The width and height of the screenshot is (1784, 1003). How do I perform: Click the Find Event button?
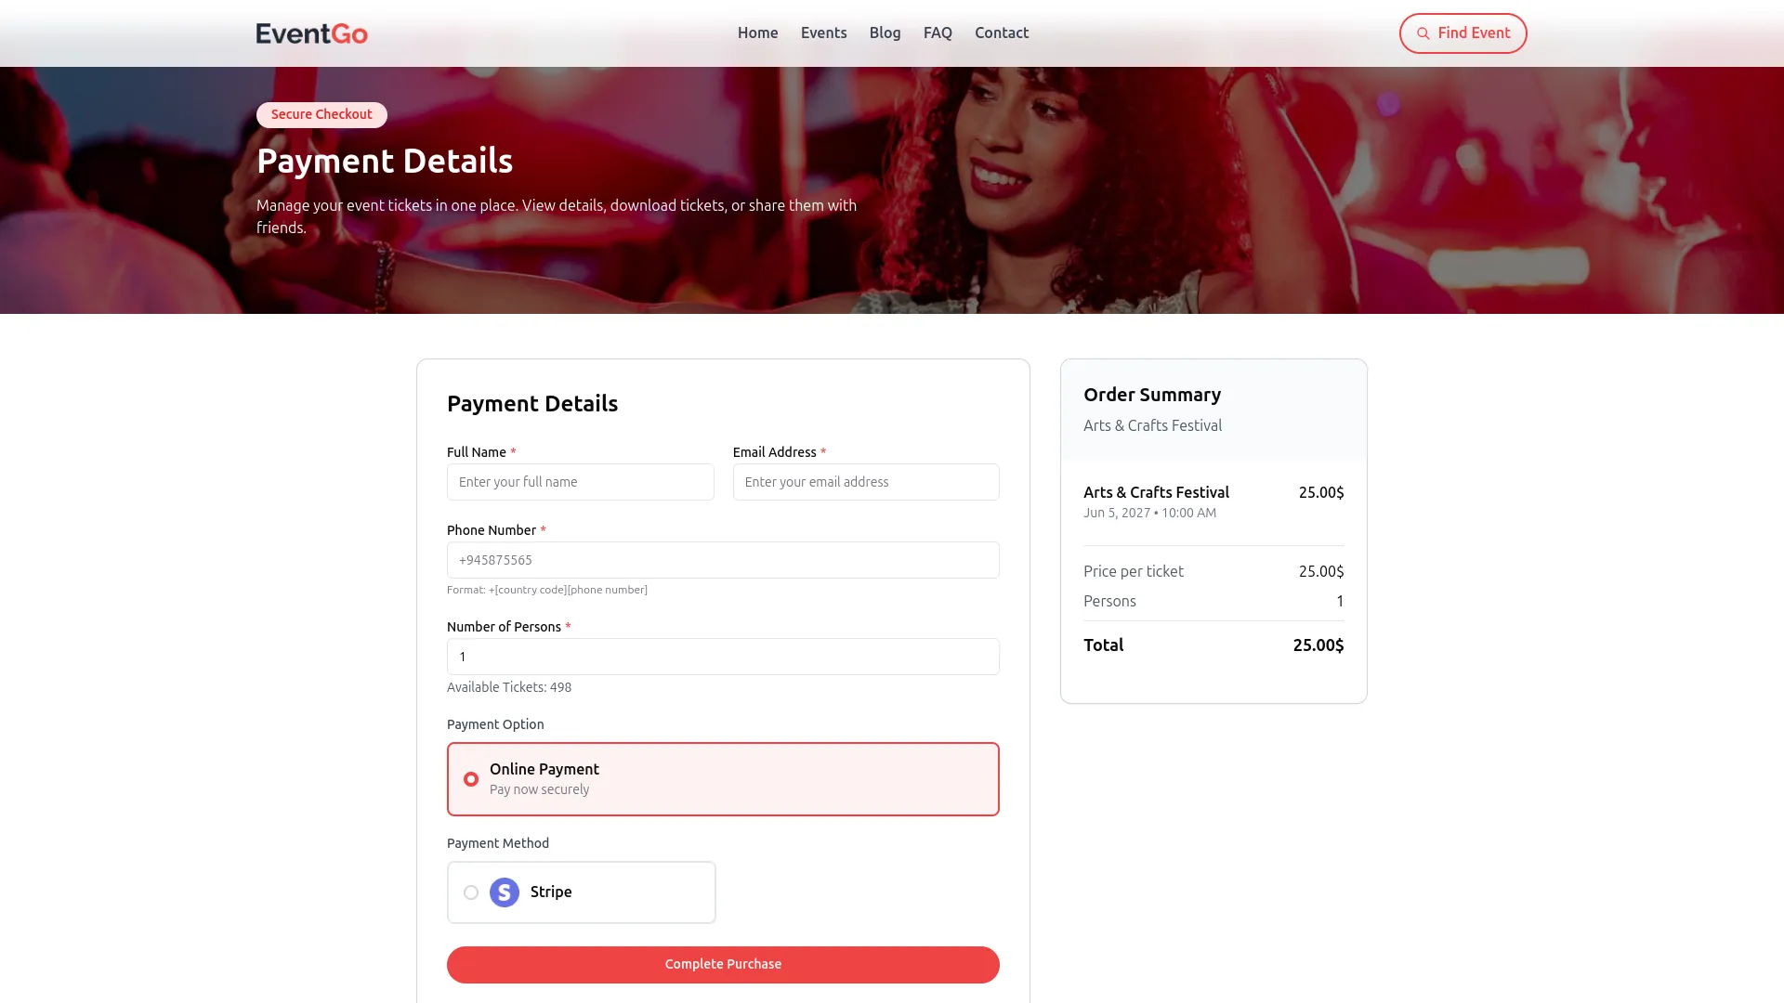click(1463, 33)
